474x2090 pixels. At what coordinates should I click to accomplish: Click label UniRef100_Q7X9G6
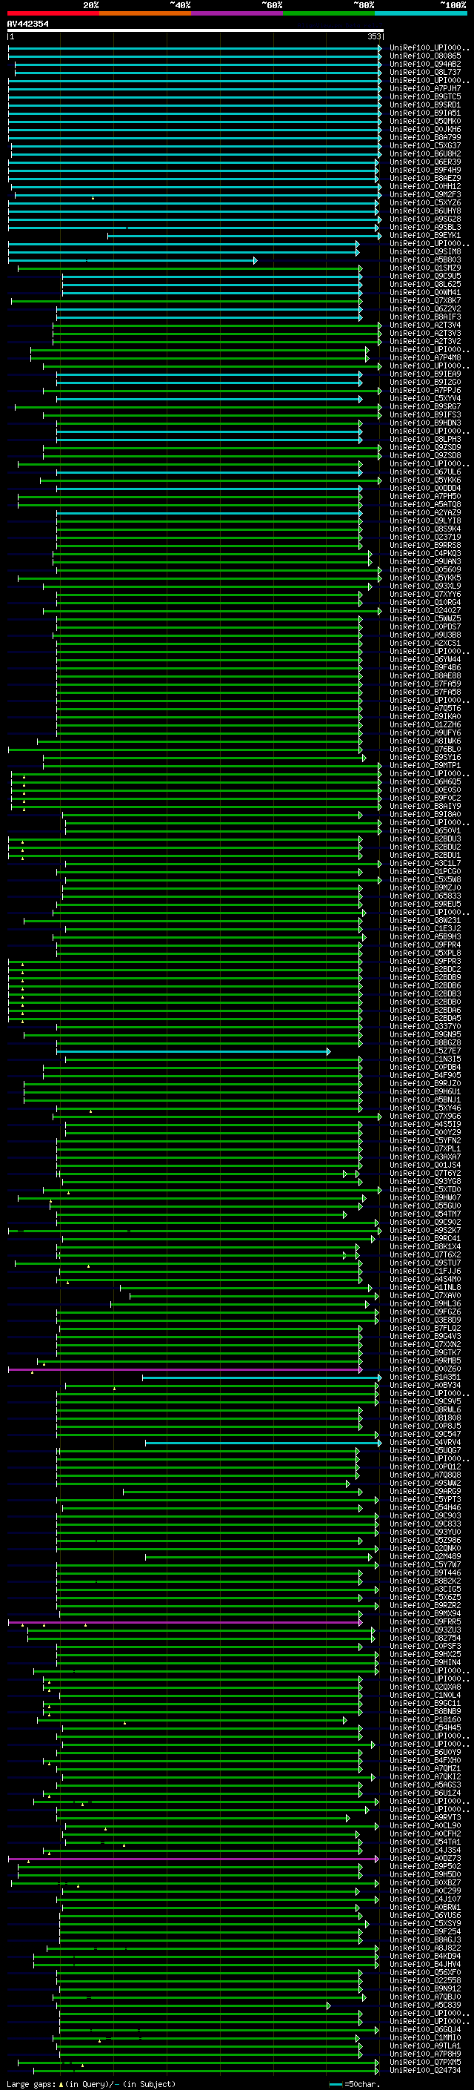(x=425, y=1116)
